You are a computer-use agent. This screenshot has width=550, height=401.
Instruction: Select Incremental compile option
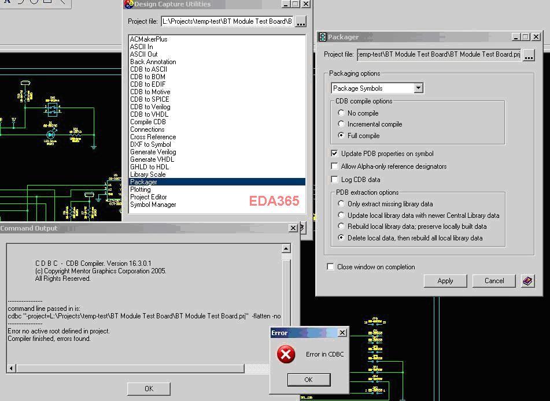tap(341, 124)
